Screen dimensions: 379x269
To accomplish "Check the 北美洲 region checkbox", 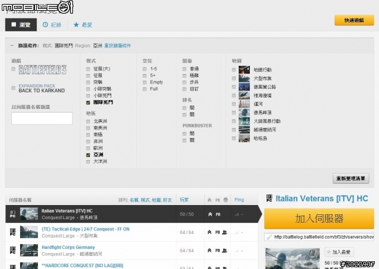I will point(88,121).
